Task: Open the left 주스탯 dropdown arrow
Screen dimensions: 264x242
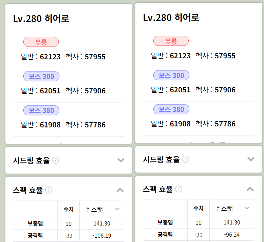Action: click(117, 209)
